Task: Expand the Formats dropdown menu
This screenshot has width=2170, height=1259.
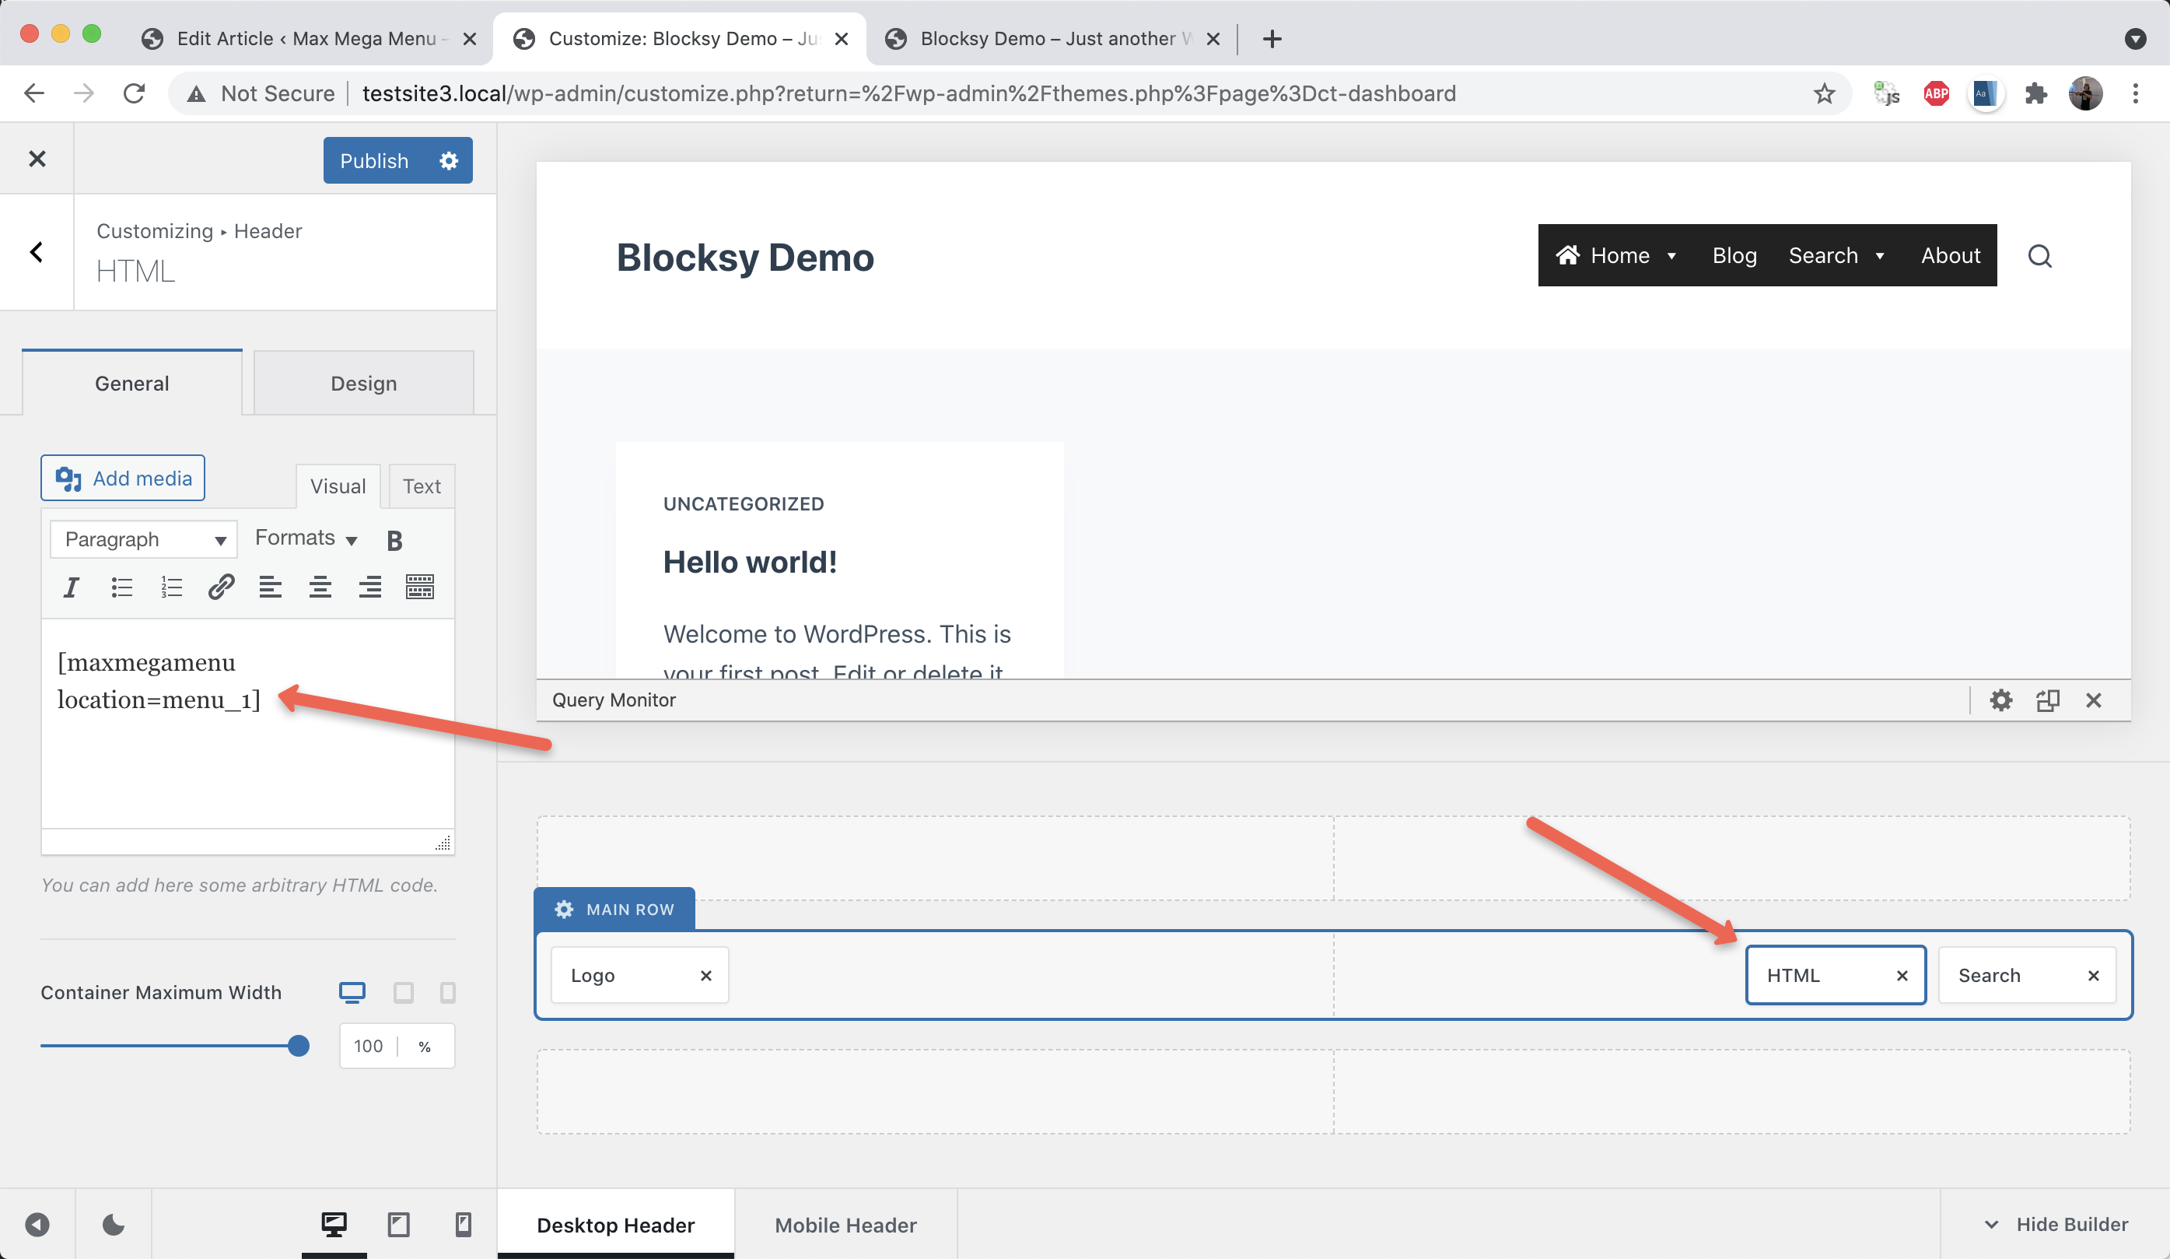Action: click(306, 538)
